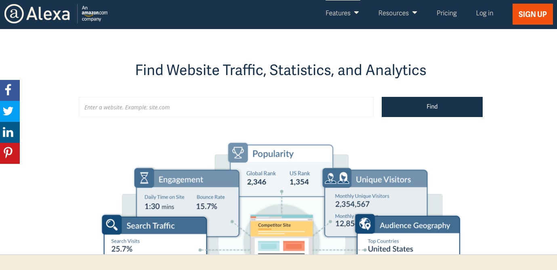Click the Engagement card title
The image size is (557, 270).
(181, 180)
